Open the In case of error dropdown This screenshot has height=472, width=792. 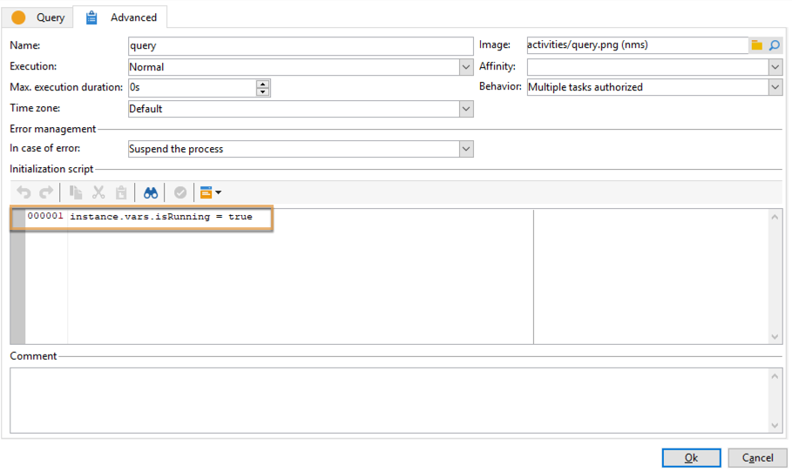tap(466, 149)
